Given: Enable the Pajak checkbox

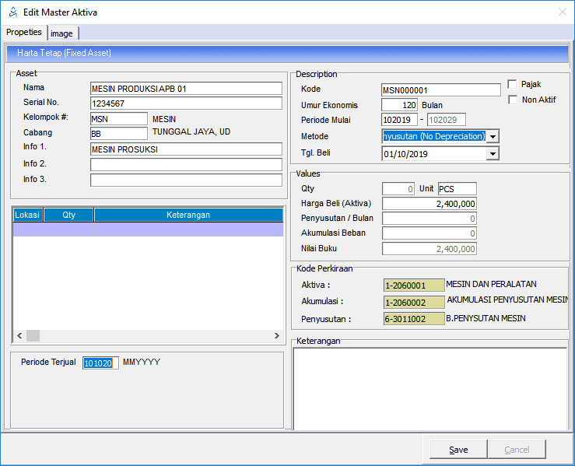Looking at the screenshot, I should 513,84.
